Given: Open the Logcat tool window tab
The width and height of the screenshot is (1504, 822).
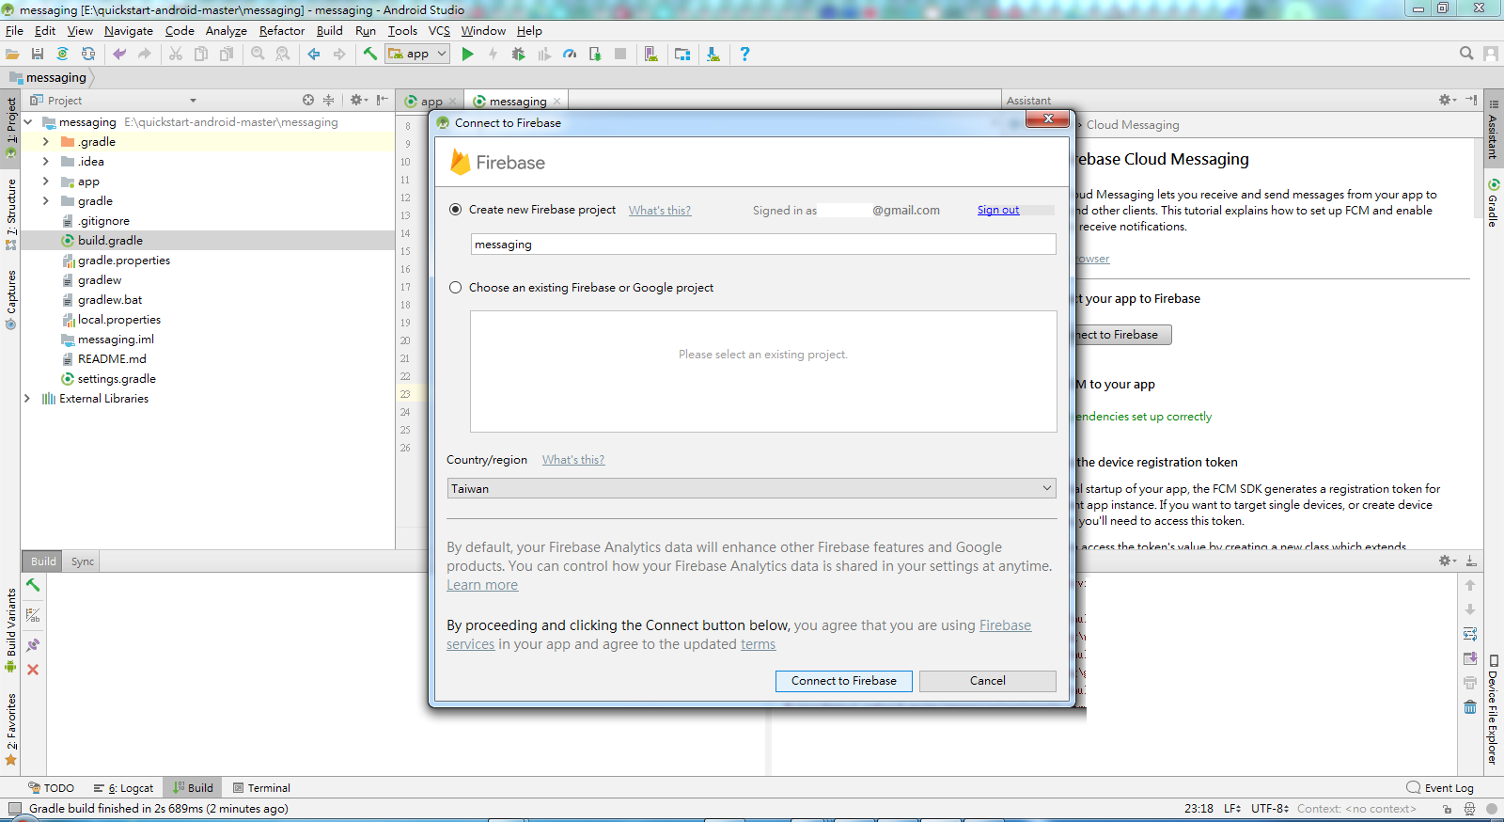Looking at the screenshot, I should (x=123, y=788).
